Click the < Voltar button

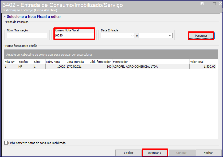click(128, 153)
